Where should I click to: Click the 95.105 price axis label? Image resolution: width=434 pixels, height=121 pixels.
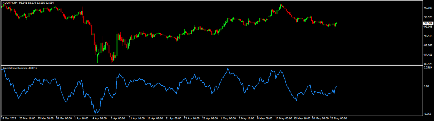click(x=428, y=8)
